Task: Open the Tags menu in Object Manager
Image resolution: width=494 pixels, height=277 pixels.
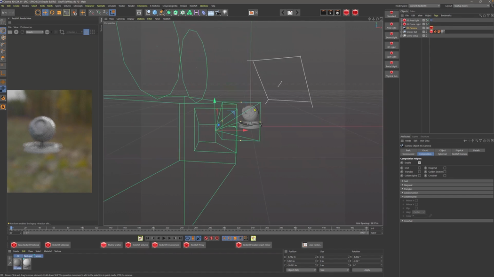Action: pyautogui.click(x=435, y=15)
